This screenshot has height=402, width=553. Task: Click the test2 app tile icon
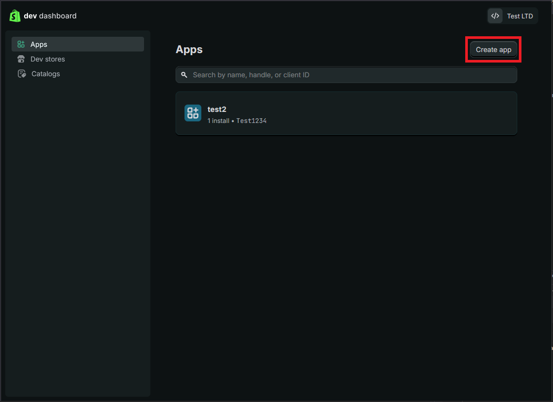pos(193,113)
